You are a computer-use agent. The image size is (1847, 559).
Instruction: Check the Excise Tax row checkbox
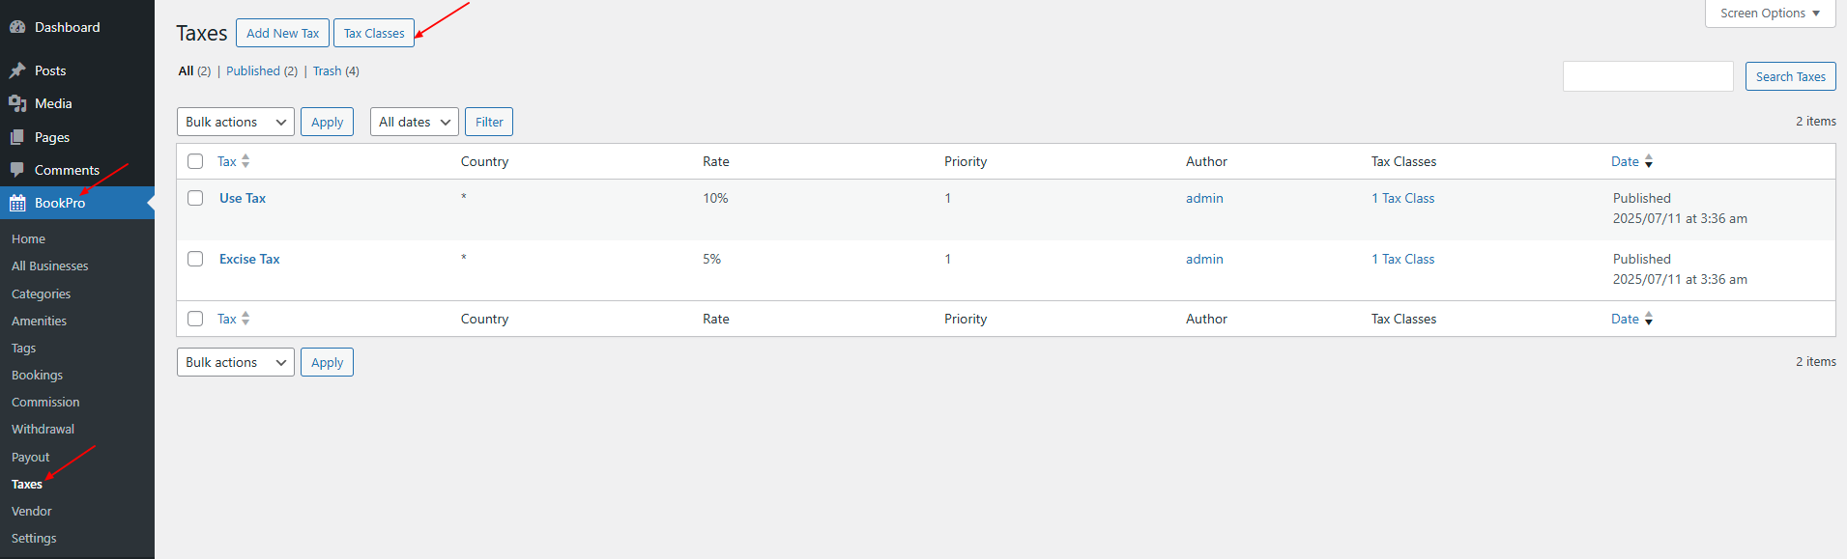coord(195,259)
